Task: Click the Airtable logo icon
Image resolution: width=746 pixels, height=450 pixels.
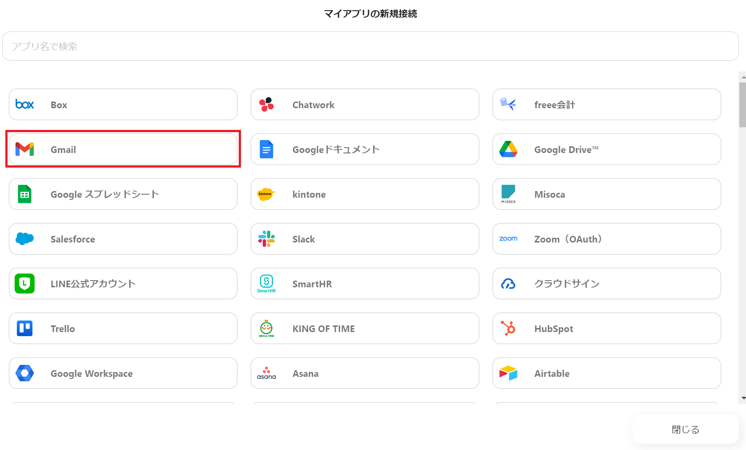Action: pyautogui.click(x=508, y=373)
